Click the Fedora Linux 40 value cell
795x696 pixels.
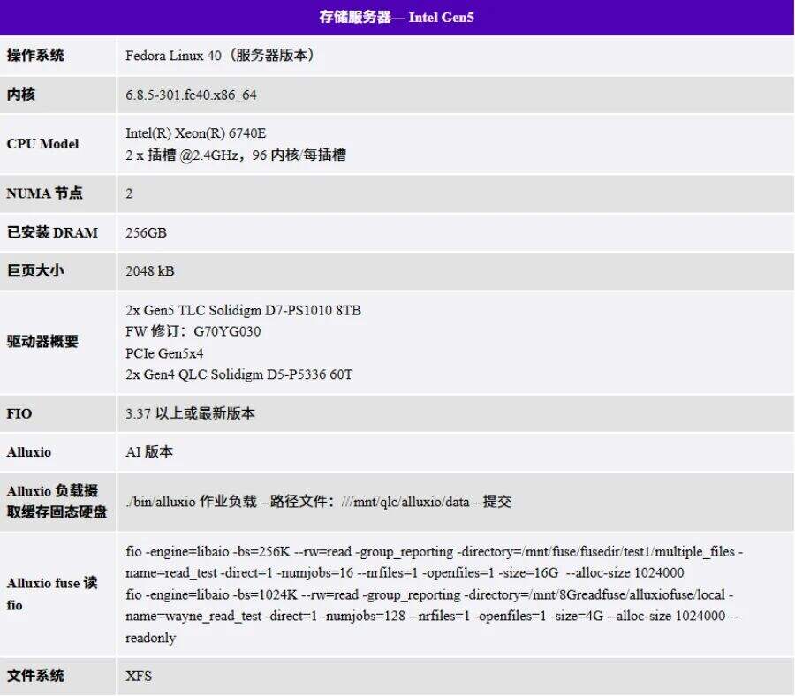(x=221, y=56)
